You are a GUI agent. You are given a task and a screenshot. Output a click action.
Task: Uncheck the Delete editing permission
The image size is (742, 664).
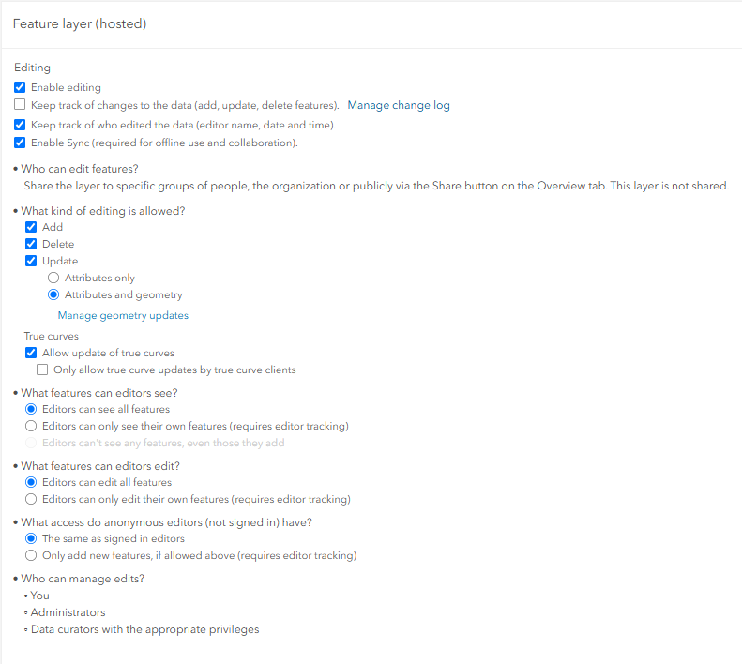pyautogui.click(x=31, y=244)
